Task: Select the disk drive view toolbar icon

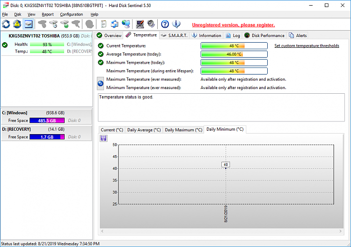Action: (x=29, y=24)
